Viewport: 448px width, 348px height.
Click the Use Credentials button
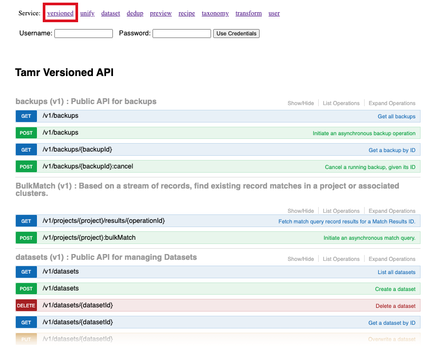pos(236,33)
